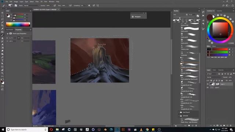The width and height of the screenshot is (235, 132).
Task: Click the symmetry paint options icon
Action: pyautogui.click(x=98, y=5)
